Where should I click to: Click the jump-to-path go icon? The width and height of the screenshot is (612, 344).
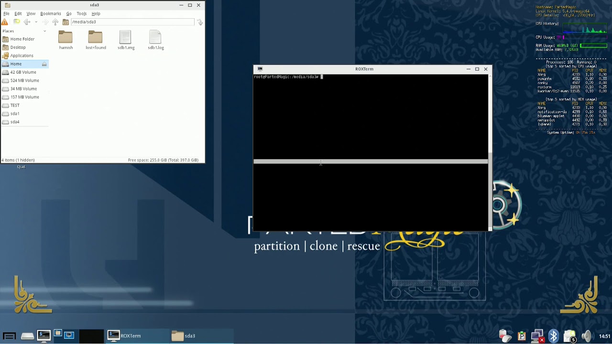tap(200, 22)
